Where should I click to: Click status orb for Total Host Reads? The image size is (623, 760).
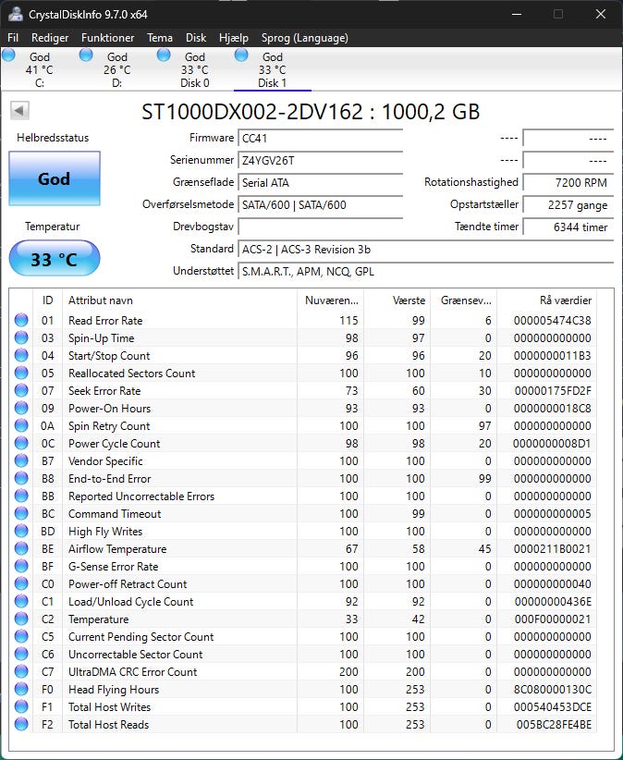(21, 725)
